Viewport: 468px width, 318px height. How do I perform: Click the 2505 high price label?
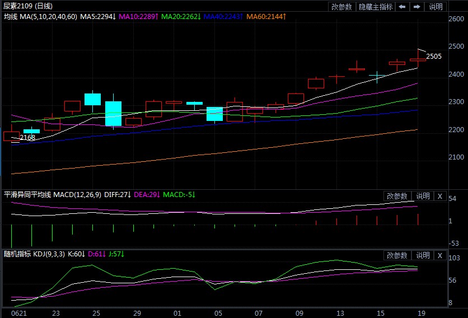(434, 57)
